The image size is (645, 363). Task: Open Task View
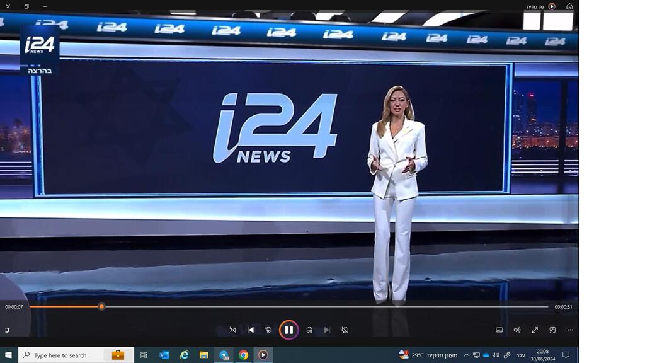(144, 355)
